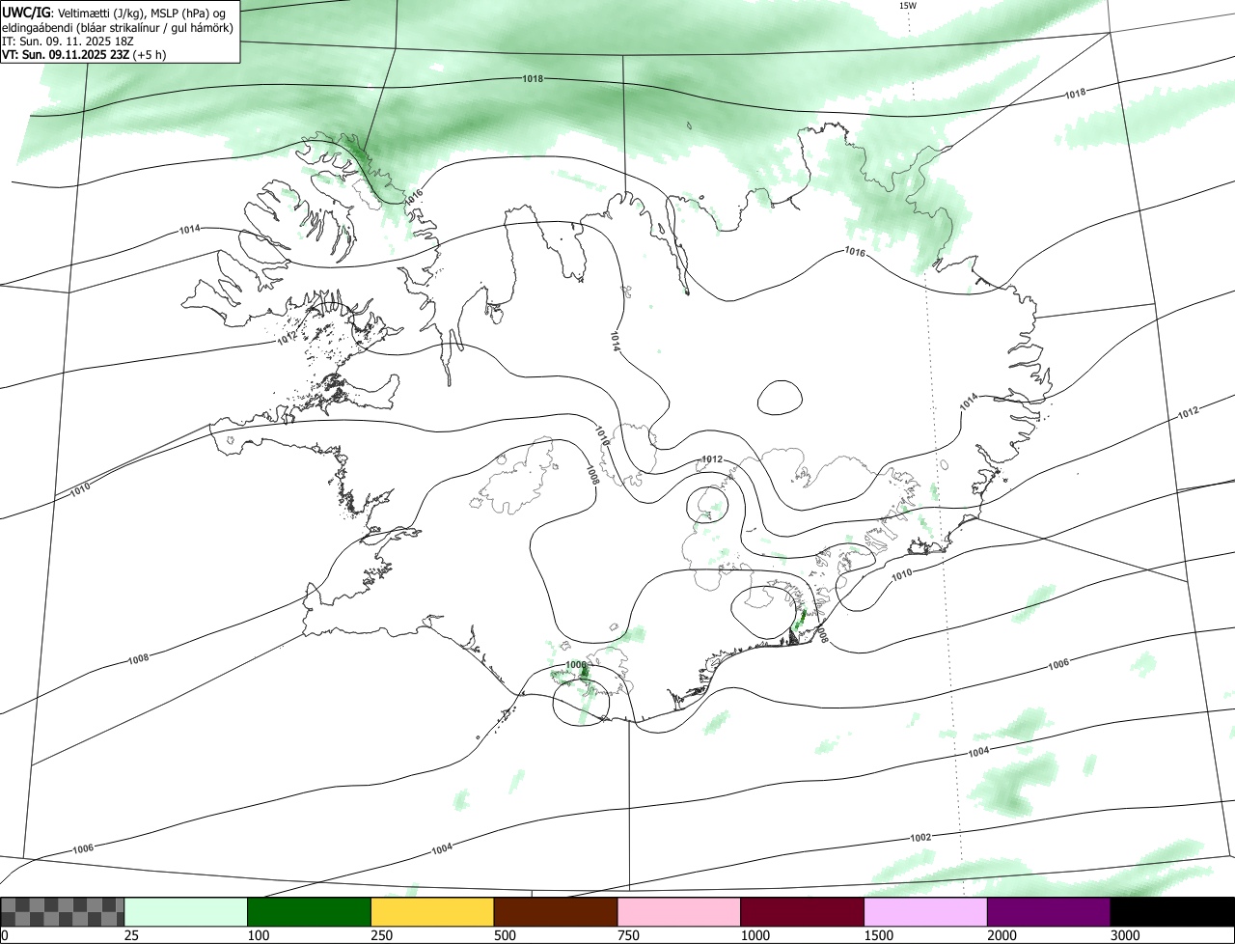Image resolution: width=1235 pixels, height=944 pixels.
Task: Select the brown 500–750 legend swatch
Action: [556, 911]
